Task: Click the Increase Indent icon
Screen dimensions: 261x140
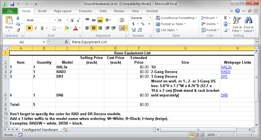Action: click(114, 28)
